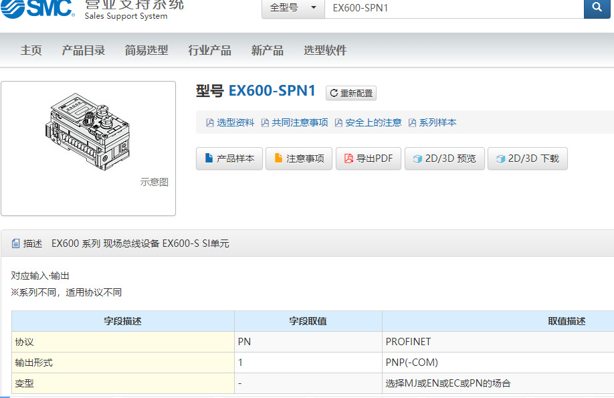This screenshot has height=398, width=614.
Task: Click the 字段描述 column header
Action: click(x=123, y=321)
